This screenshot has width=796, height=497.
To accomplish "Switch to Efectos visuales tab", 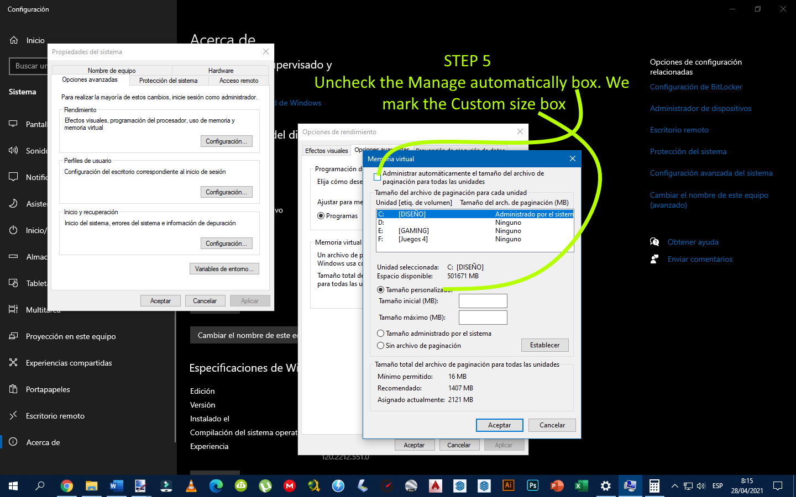I will coord(327,151).
